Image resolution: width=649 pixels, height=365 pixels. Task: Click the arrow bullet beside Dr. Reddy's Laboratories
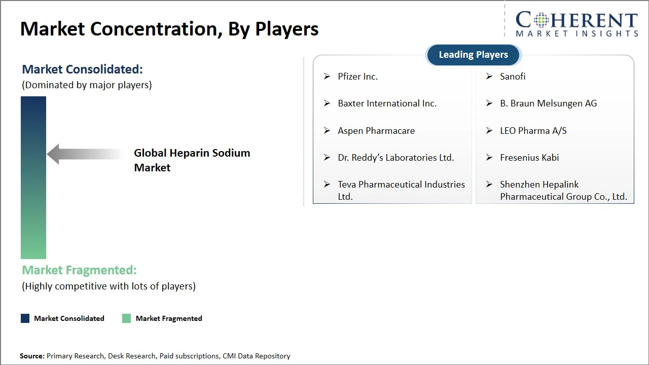coord(327,158)
